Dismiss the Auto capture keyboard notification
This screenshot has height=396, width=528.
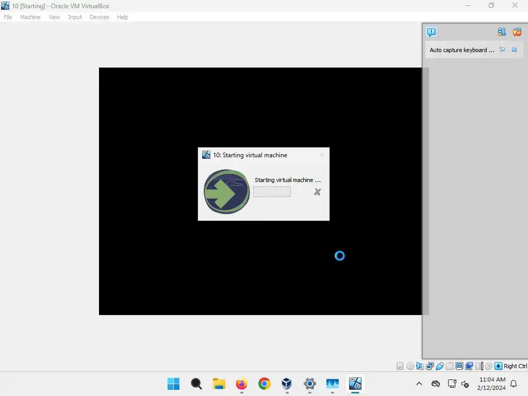[x=514, y=50]
